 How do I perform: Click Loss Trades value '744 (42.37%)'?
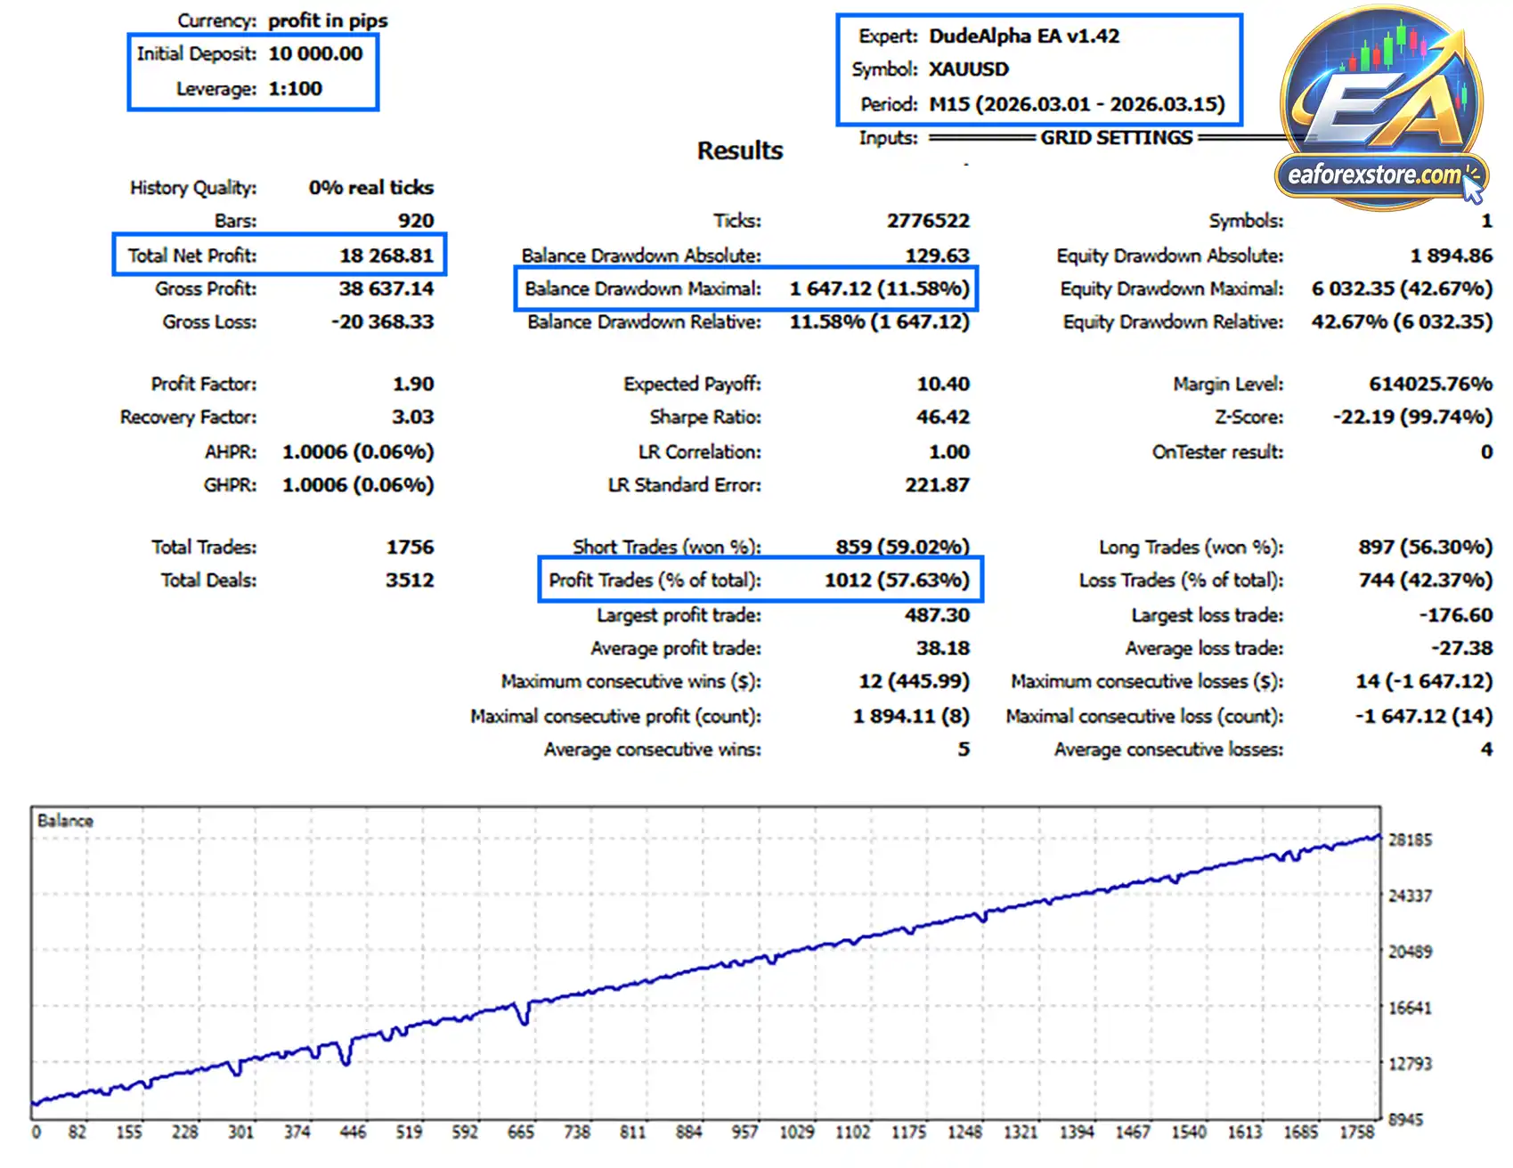pos(1426,580)
